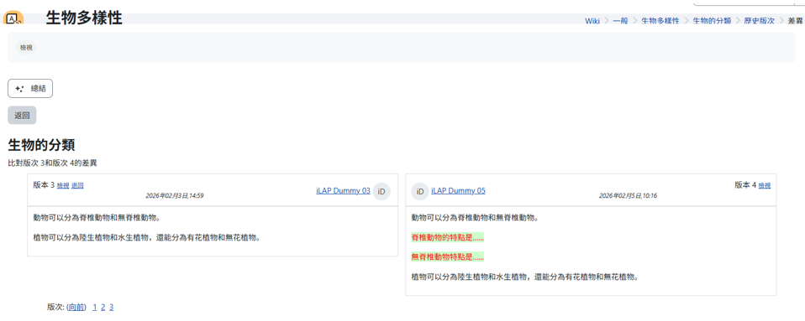Click 退回 link for 版本 3
Viewport: 805px width, 321px height.
[77, 186]
